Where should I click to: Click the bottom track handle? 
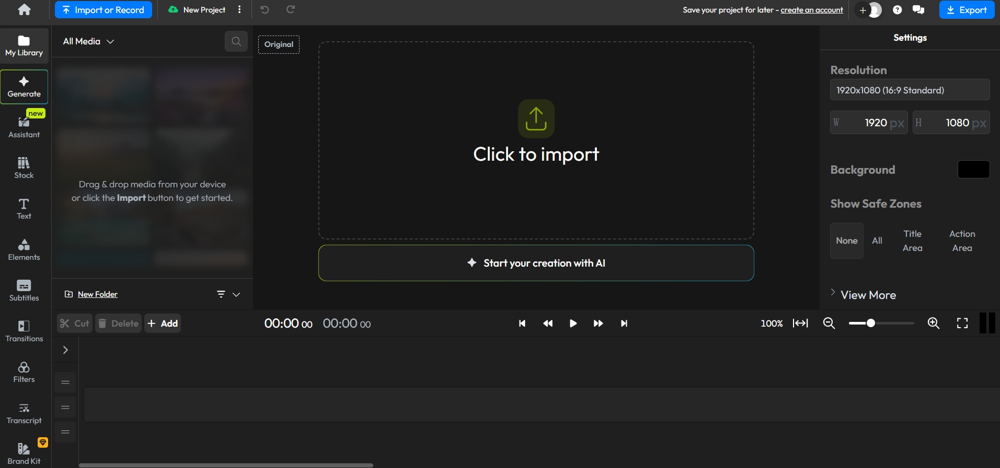click(65, 432)
